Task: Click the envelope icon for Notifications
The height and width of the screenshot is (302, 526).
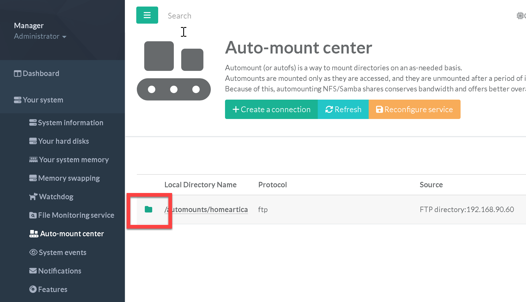Action: click(33, 271)
